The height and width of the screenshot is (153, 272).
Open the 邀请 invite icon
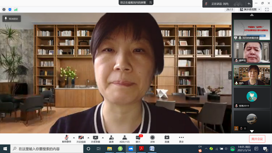point(111,139)
